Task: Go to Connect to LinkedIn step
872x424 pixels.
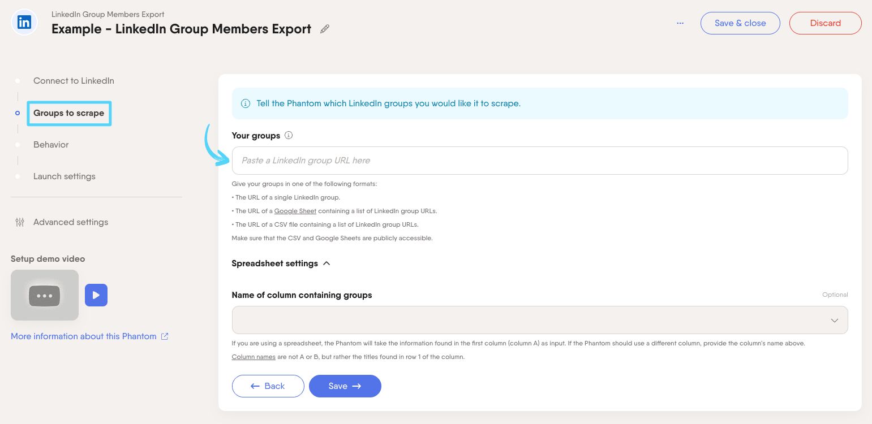Action: (74, 81)
